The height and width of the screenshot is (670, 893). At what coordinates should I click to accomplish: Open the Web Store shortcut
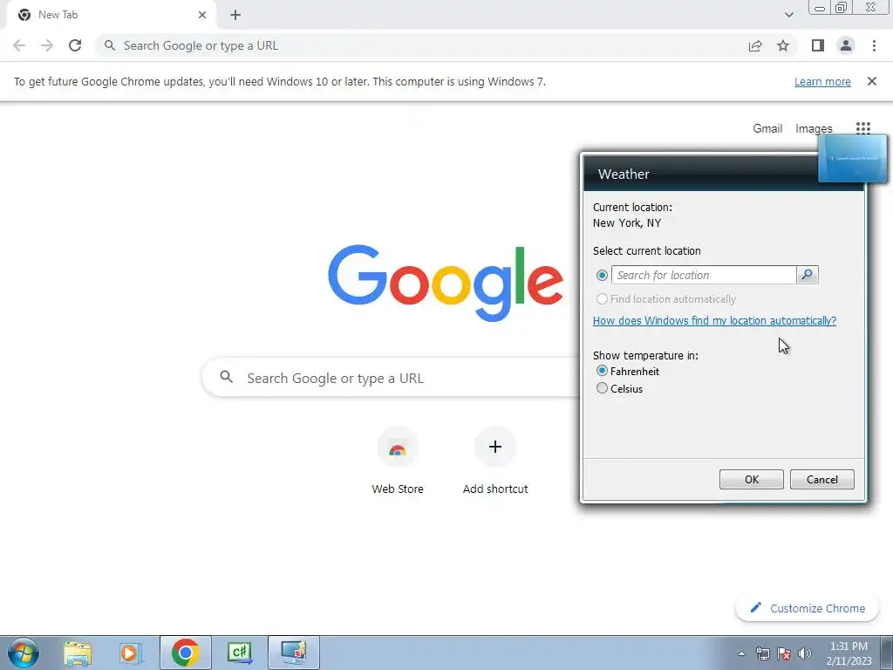click(x=398, y=461)
